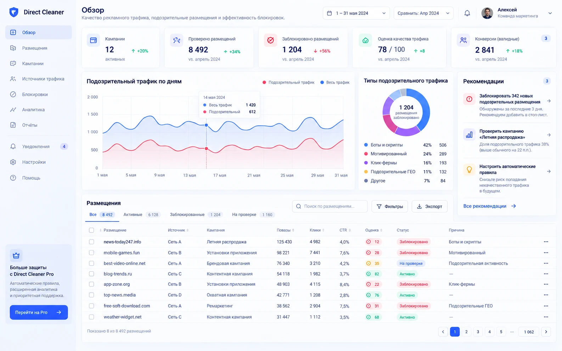
Task: Sort table by CTR column
Action: [x=345, y=230]
